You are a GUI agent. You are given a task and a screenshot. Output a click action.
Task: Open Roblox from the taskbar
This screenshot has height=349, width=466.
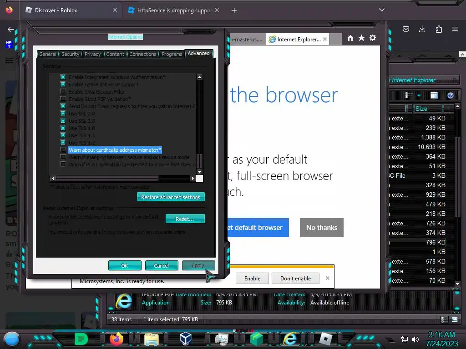[325, 339]
